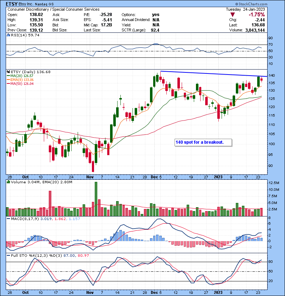
Task: Click the 105 price axis label
Action: (x=272, y=134)
